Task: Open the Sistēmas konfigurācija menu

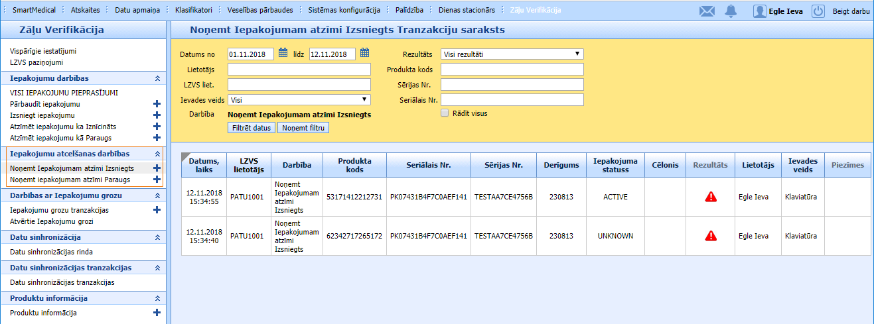Action: pos(344,11)
